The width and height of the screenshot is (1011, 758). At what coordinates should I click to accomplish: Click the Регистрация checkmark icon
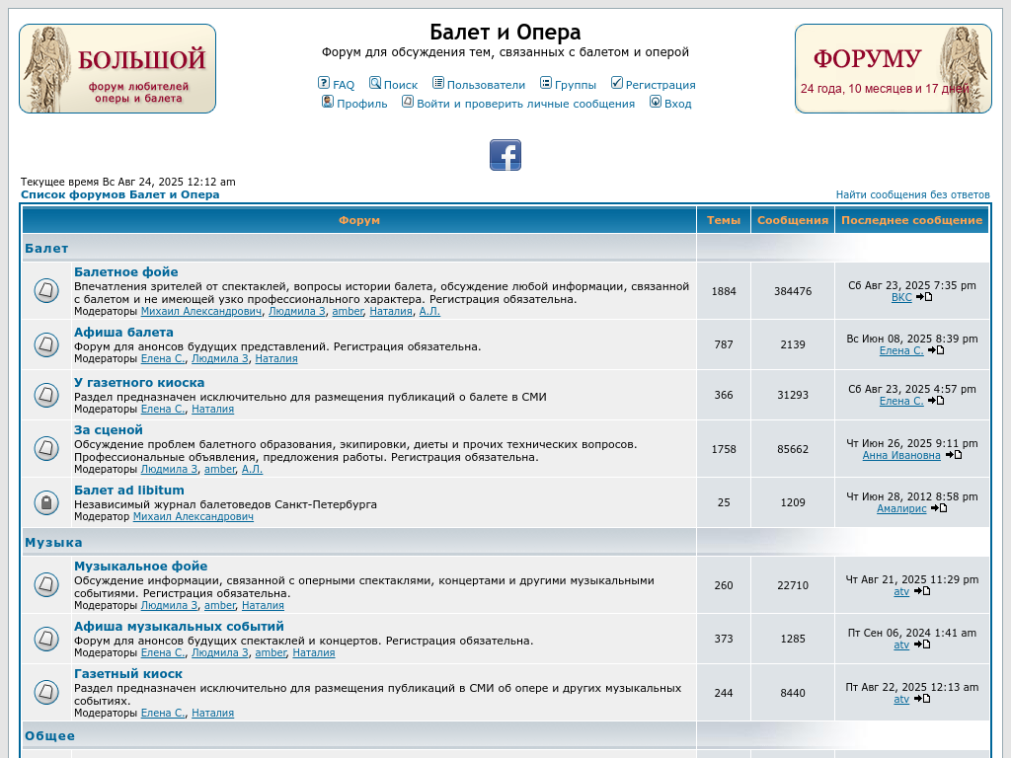point(617,83)
